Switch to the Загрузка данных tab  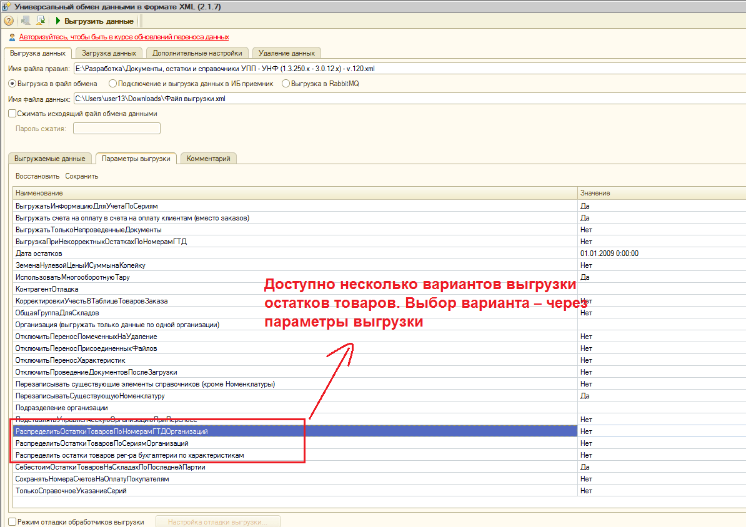pos(109,53)
